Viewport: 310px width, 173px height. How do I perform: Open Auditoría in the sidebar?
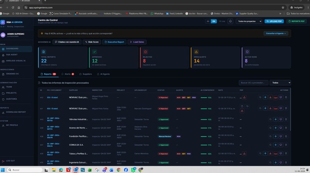[16, 99]
